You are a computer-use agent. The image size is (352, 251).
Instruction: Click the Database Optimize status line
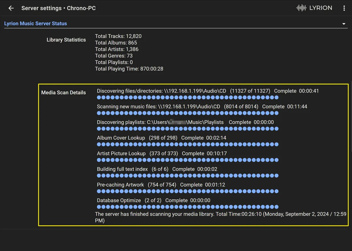154,200
